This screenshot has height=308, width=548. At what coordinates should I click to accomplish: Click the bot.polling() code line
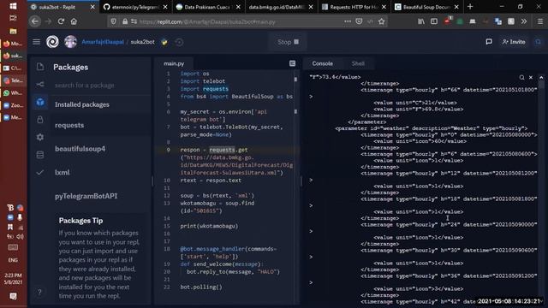[x=201, y=287]
